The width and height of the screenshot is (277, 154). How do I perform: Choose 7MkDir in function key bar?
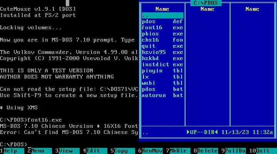(x=178, y=151)
